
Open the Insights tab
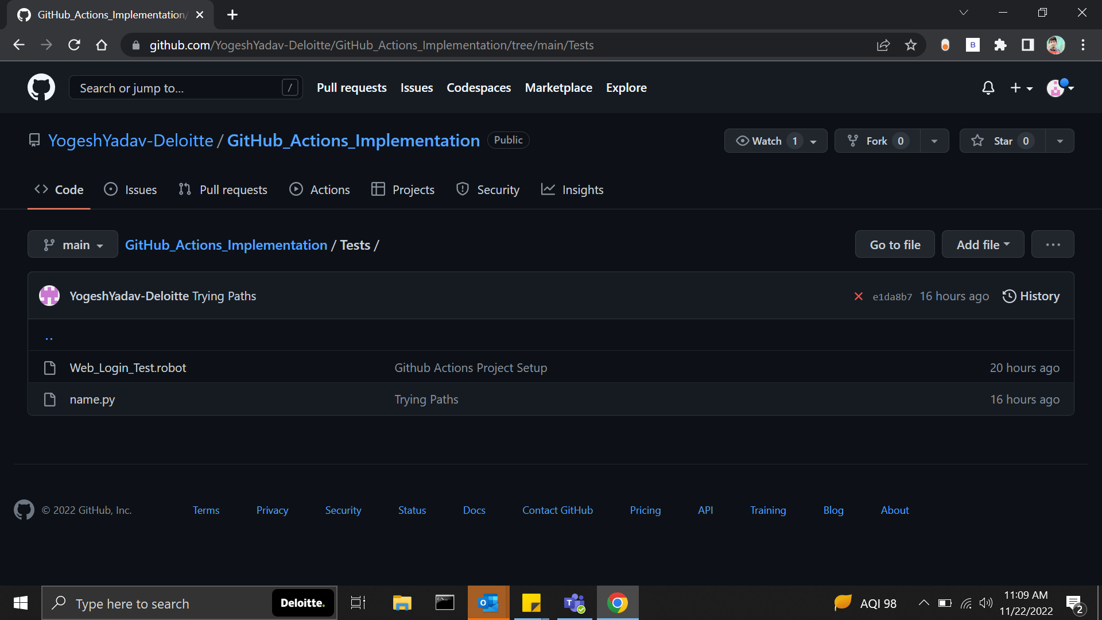tap(572, 189)
